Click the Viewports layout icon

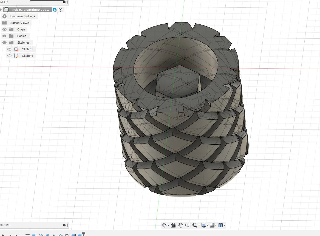220,225
